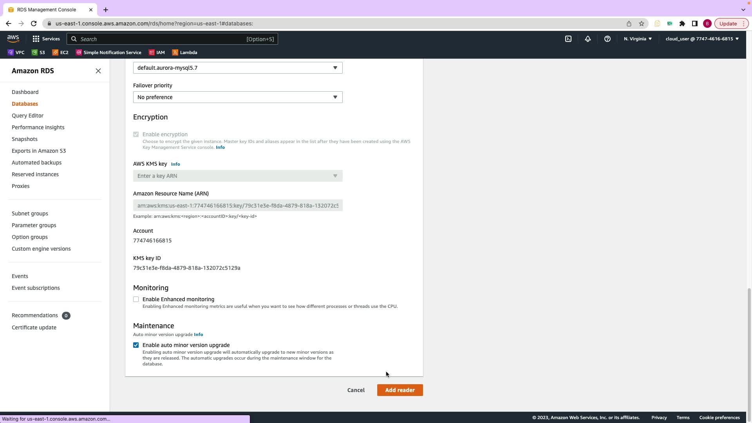Bookmark this page with star icon

click(x=642, y=23)
